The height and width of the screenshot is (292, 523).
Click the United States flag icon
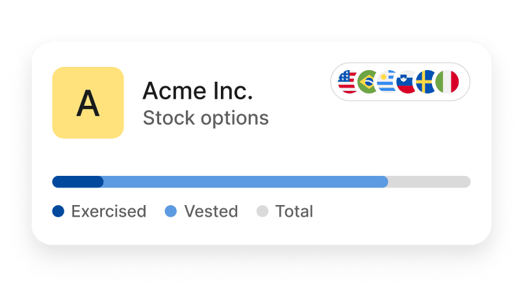[346, 82]
